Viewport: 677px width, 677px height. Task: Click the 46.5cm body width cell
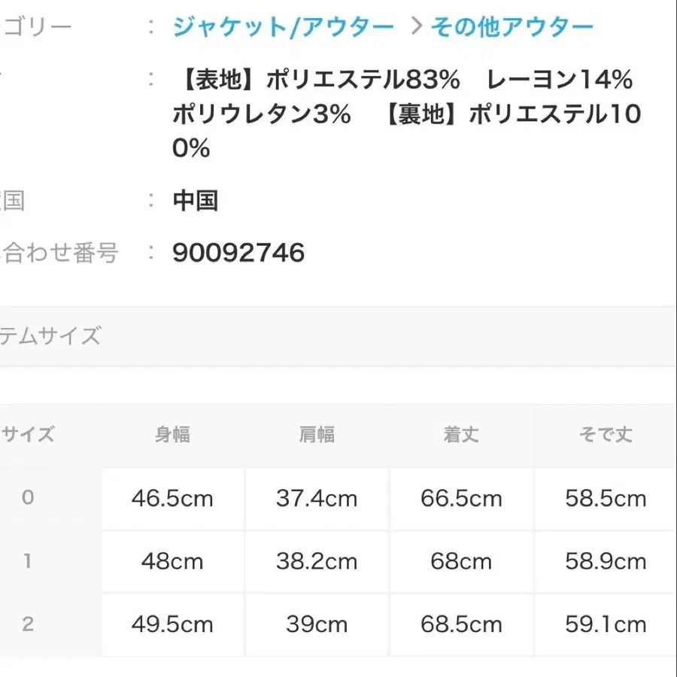point(172,499)
